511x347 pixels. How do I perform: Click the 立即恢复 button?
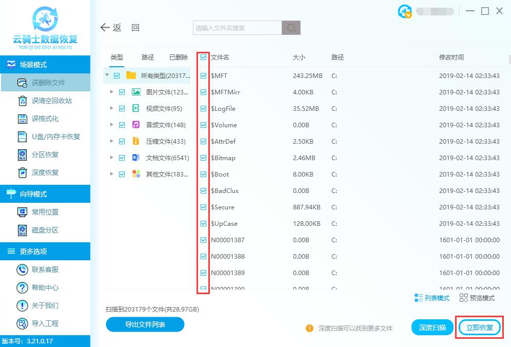[479, 327]
